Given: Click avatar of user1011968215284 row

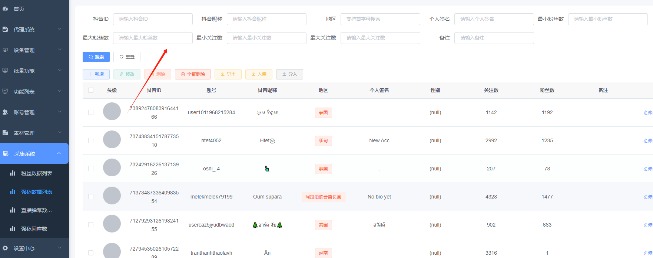Looking at the screenshot, I should [x=112, y=111].
